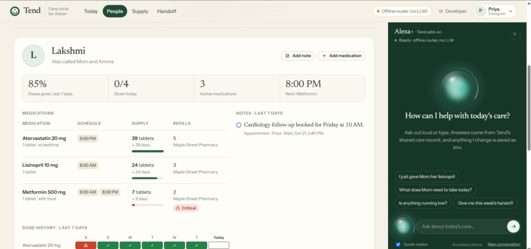This screenshot has height=249, width=531.
Task: Choose 'Give me this week's handoff' chip
Action: pyautogui.click(x=486, y=203)
